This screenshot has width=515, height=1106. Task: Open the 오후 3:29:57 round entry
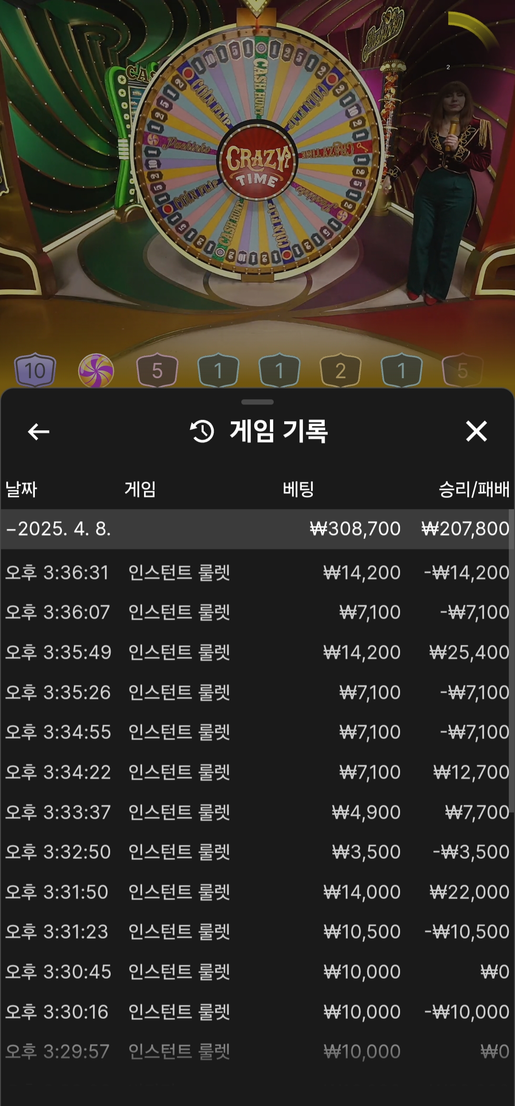click(x=257, y=1052)
